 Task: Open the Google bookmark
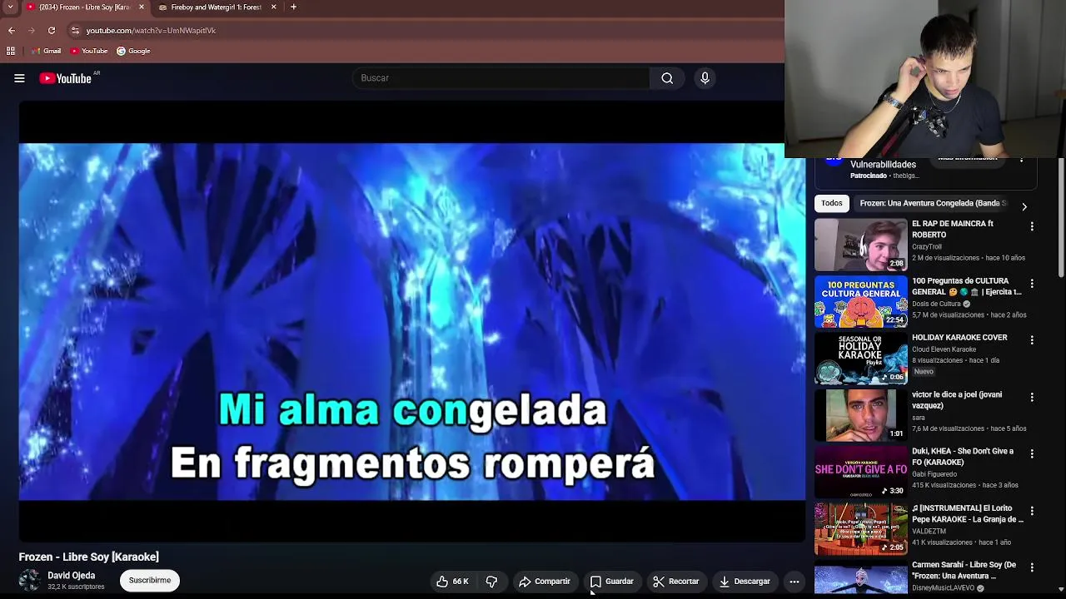point(133,51)
